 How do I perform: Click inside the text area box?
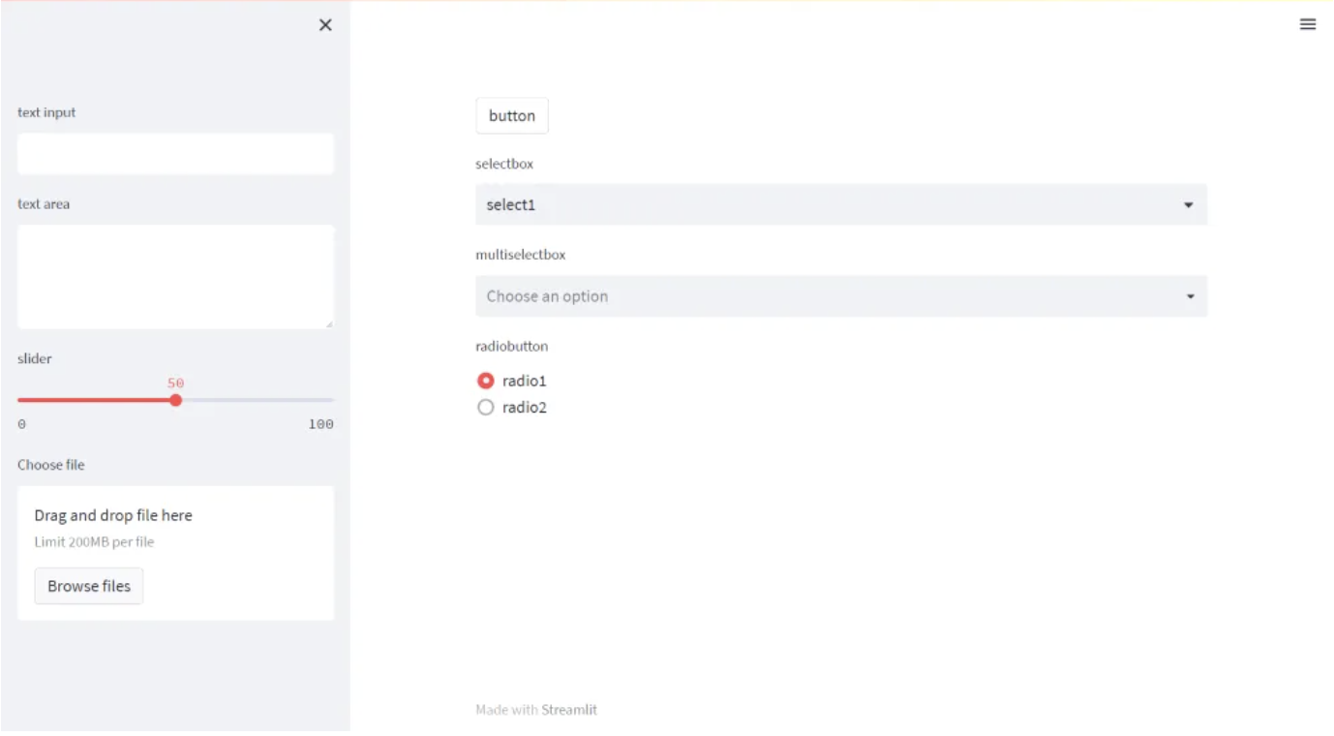pyautogui.click(x=175, y=276)
